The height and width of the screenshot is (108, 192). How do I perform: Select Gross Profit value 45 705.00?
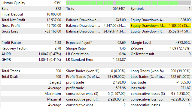pos(54,26)
